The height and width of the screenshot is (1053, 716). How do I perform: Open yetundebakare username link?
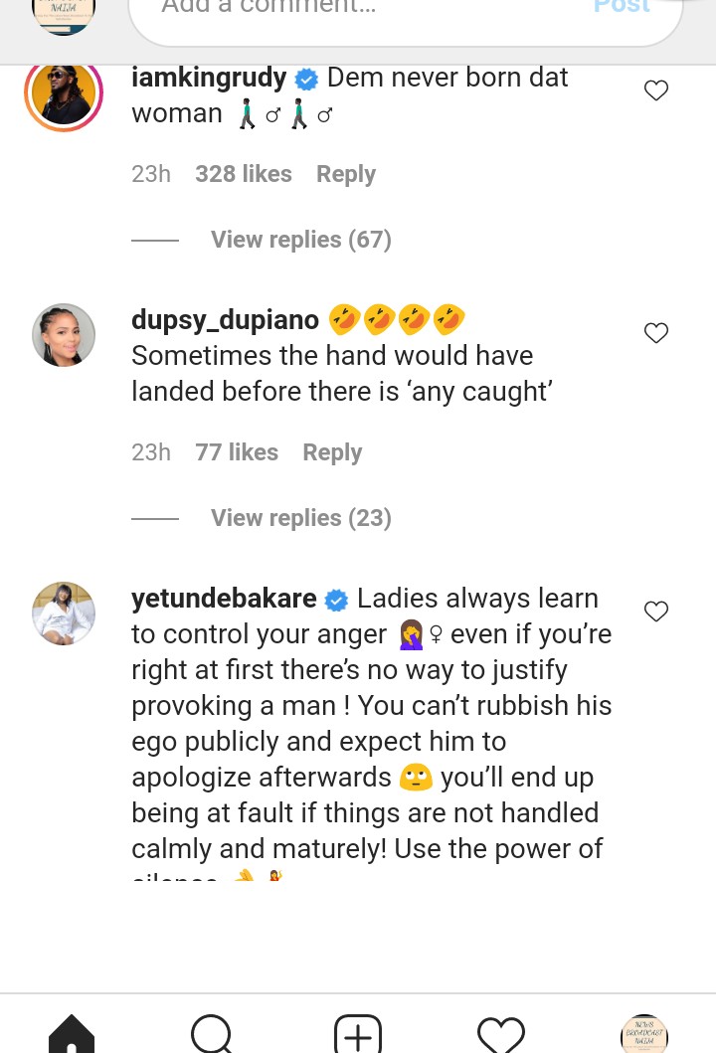pyautogui.click(x=224, y=599)
